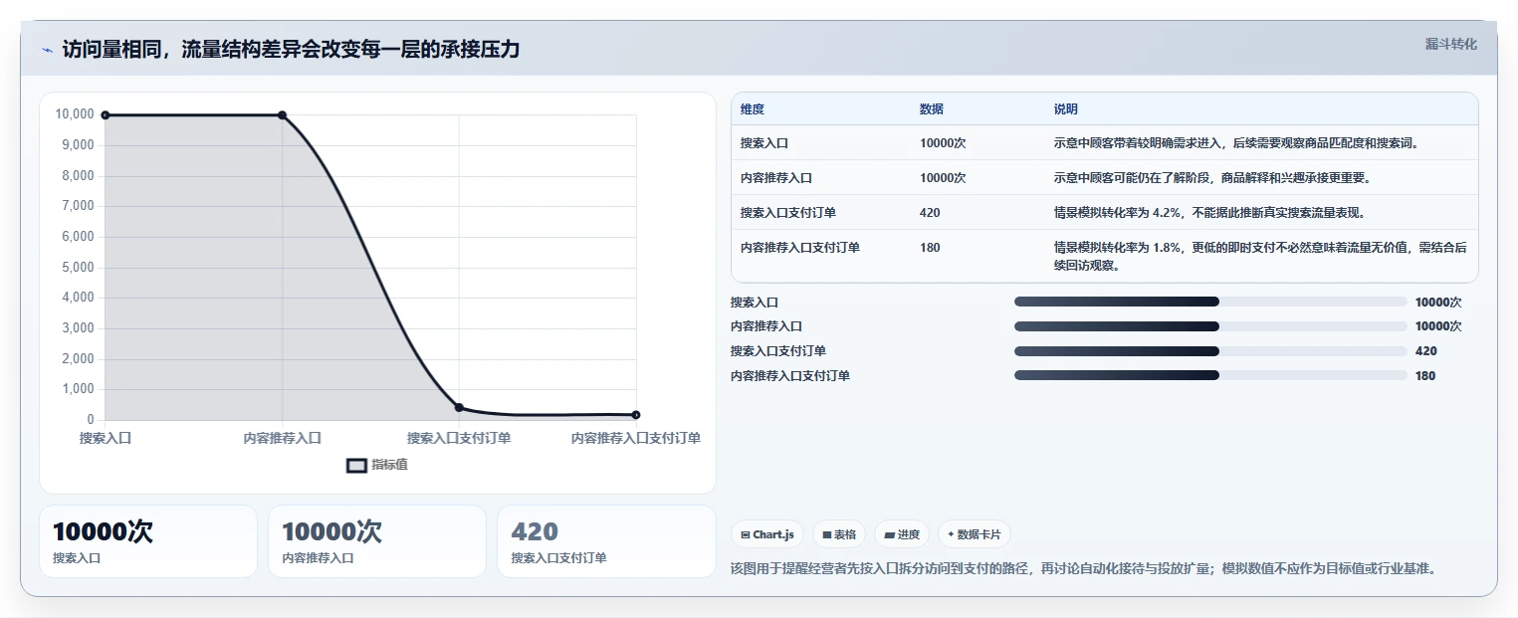The height and width of the screenshot is (618, 1518).
Task: Click the chart data point at 搜索入口支付订单
Action: pyautogui.click(x=459, y=407)
